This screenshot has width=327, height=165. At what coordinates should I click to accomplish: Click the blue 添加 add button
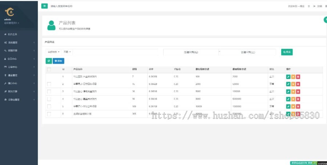[58, 61]
